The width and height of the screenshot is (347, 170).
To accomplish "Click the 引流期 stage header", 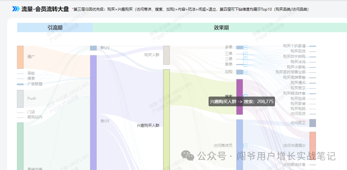I will coord(55,27).
